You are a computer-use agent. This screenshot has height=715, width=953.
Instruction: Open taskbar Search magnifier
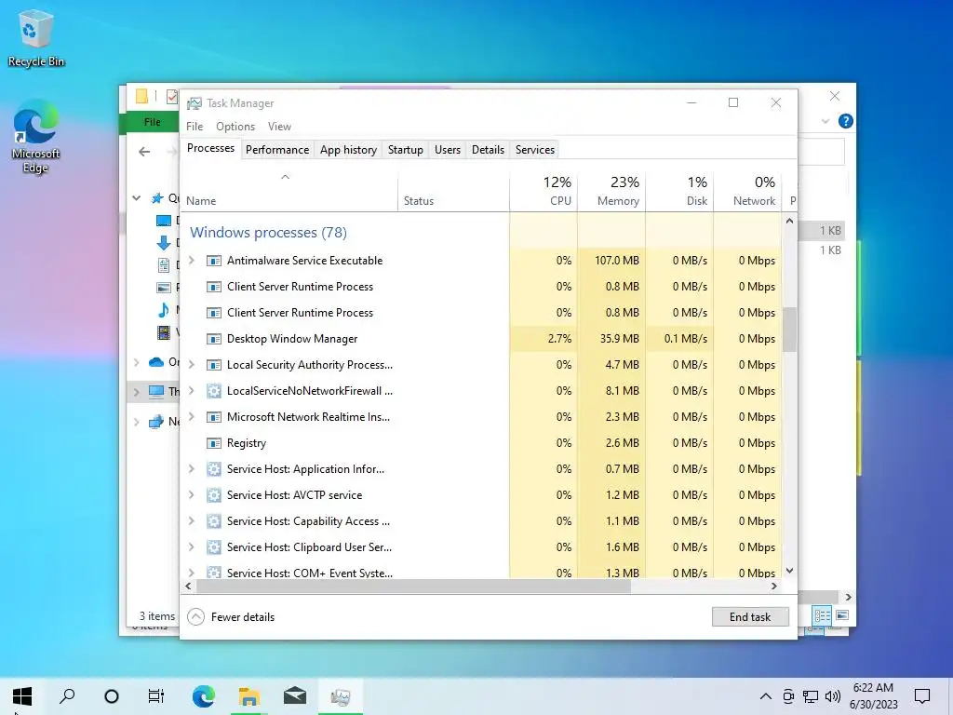pyautogui.click(x=67, y=696)
